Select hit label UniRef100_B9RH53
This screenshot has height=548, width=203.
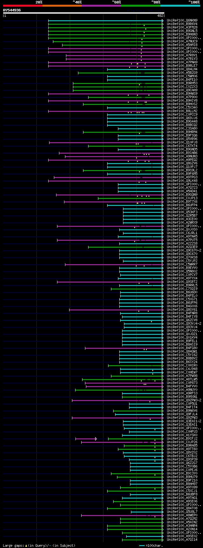tap(182, 83)
